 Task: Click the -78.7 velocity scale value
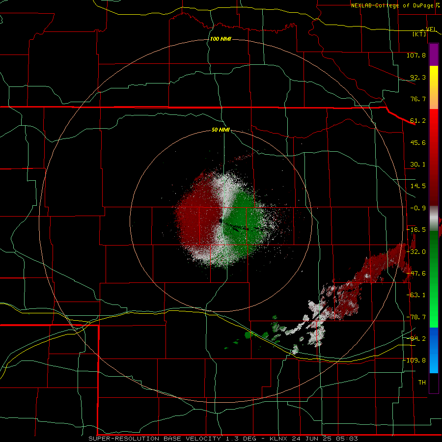[416, 317]
